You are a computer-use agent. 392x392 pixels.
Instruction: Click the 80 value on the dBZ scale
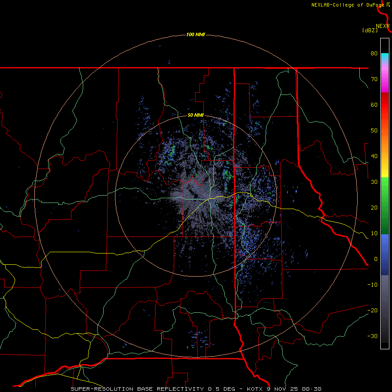click(374, 53)
